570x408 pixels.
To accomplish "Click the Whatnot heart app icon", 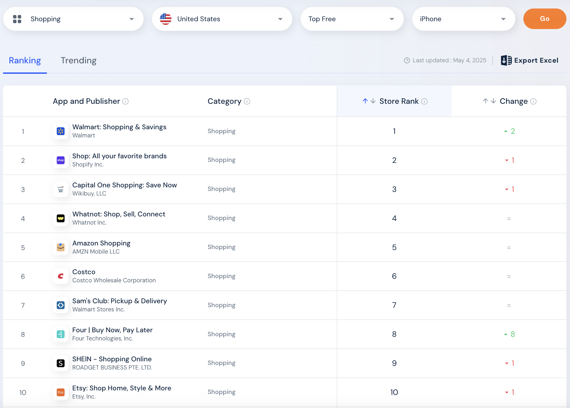I will point(61,218).
